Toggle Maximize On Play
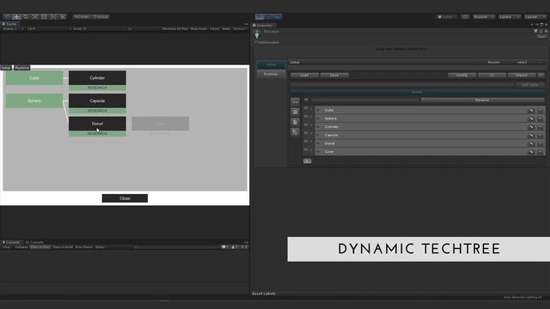This screenshot has height=309, width=550. coord(174,28)
